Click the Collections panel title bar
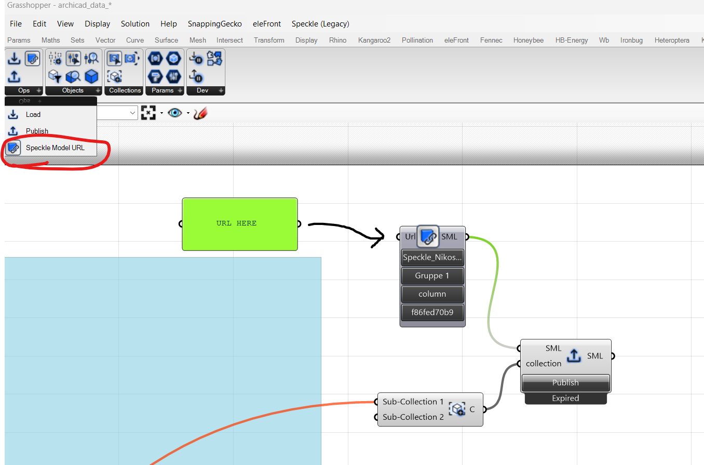This screenshot has width=704, height=465. pyautogui.click(x=125, y=90)
